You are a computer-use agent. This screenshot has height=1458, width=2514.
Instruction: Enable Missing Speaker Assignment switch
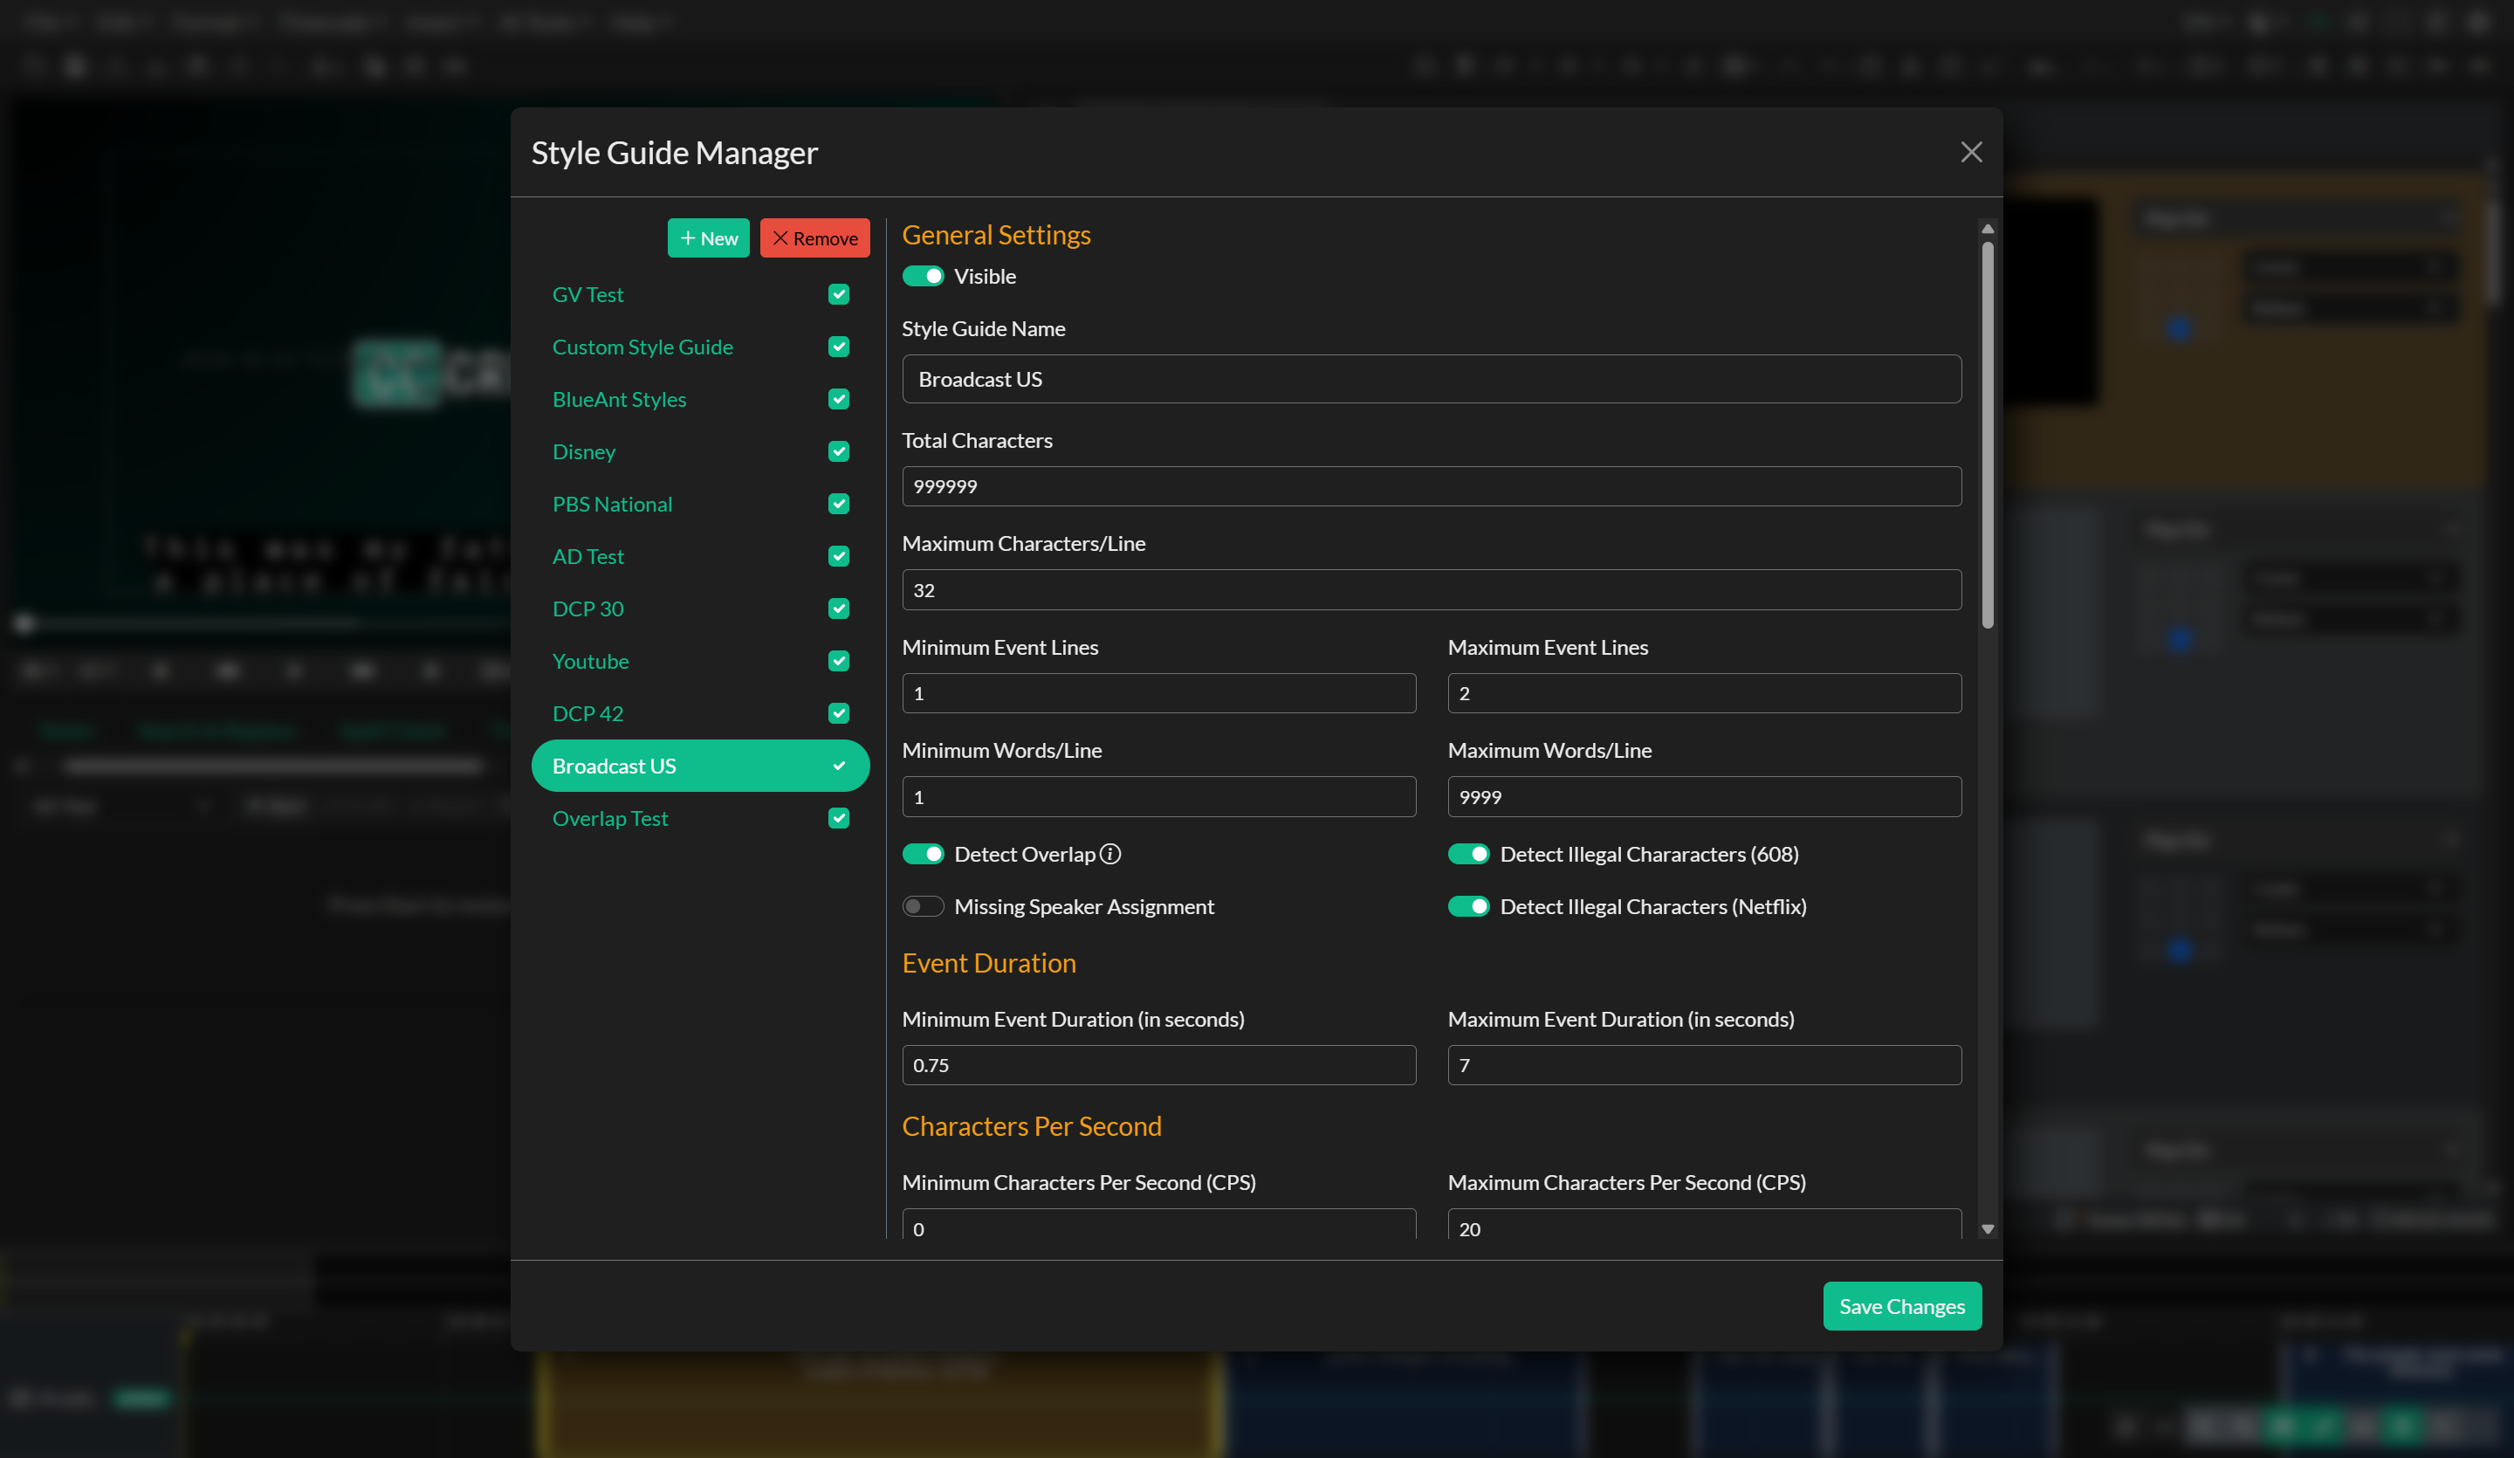923,906
